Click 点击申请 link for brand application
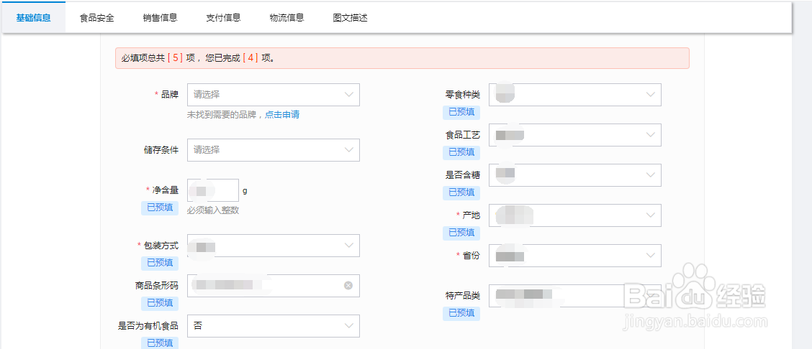The width and height of the screenshot is (812, 349). tap(282, 115)
